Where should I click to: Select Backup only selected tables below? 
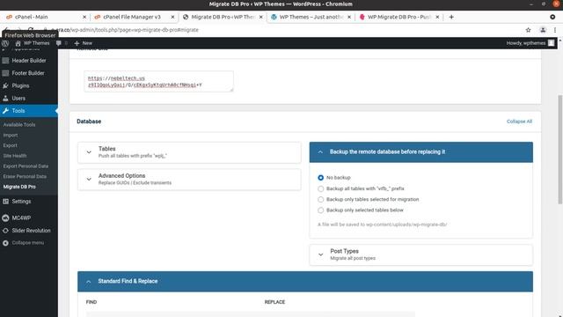[x=320, y=210]
